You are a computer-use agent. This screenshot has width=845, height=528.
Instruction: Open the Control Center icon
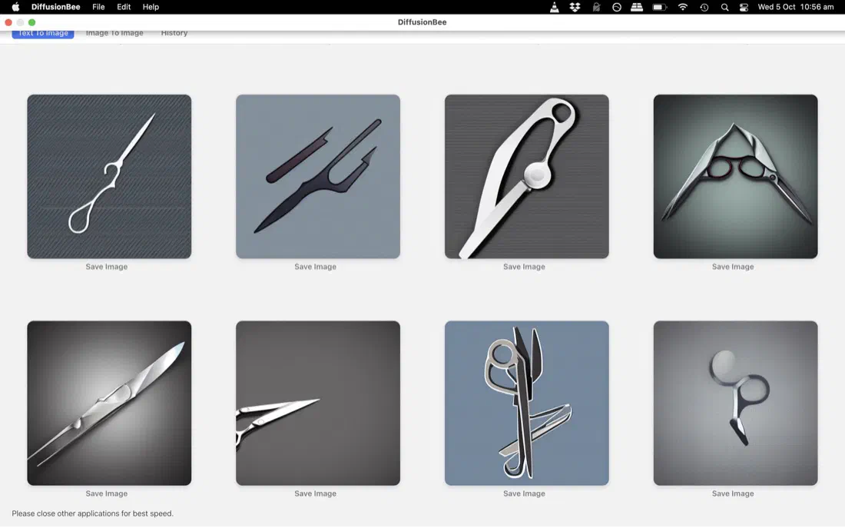click(x=744, y=7)
